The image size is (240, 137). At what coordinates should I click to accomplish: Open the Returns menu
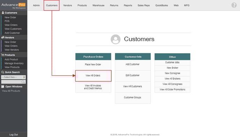pyautogui.click(x=114, y=5)
